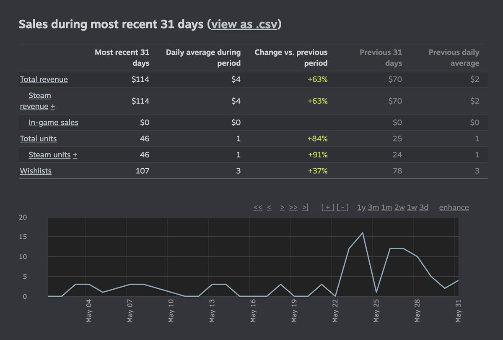Click the chart peak near May 24
Viewport: 503px width, 340px height.
point(362,233)
